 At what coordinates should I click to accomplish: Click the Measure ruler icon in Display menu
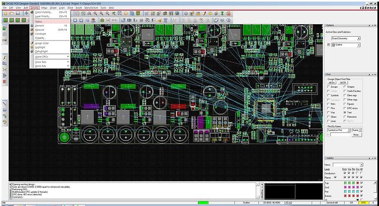32,29
